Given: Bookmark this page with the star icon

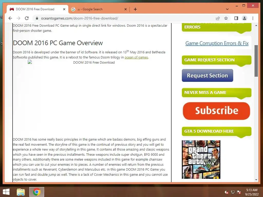Looking at the screenshot, I should (x=226, y=18).
